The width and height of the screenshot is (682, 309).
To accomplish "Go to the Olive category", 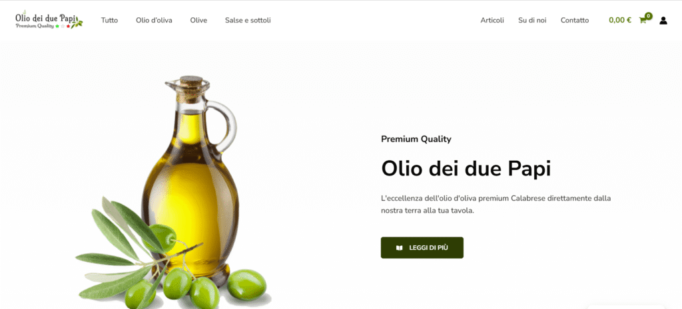I will tap(198, 21).
